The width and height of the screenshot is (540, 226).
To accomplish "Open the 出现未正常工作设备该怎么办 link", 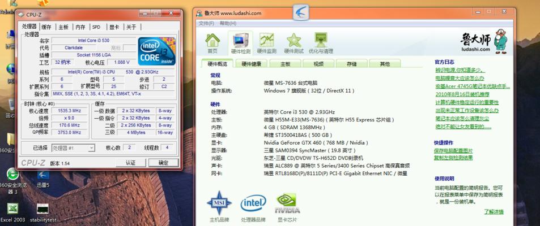I will pos(467,110).
